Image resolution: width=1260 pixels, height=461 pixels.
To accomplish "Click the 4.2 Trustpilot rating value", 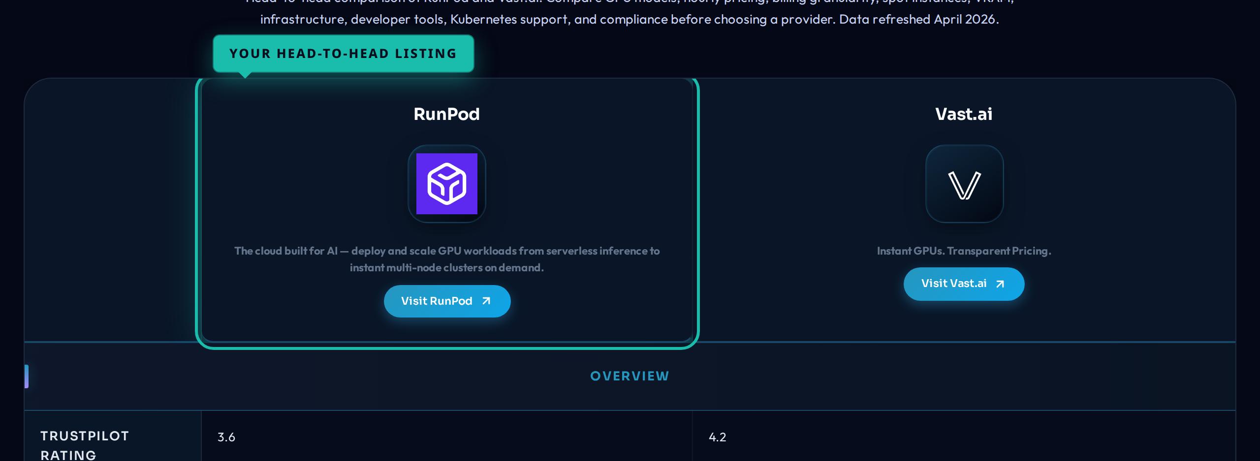I will pos(718,437).
